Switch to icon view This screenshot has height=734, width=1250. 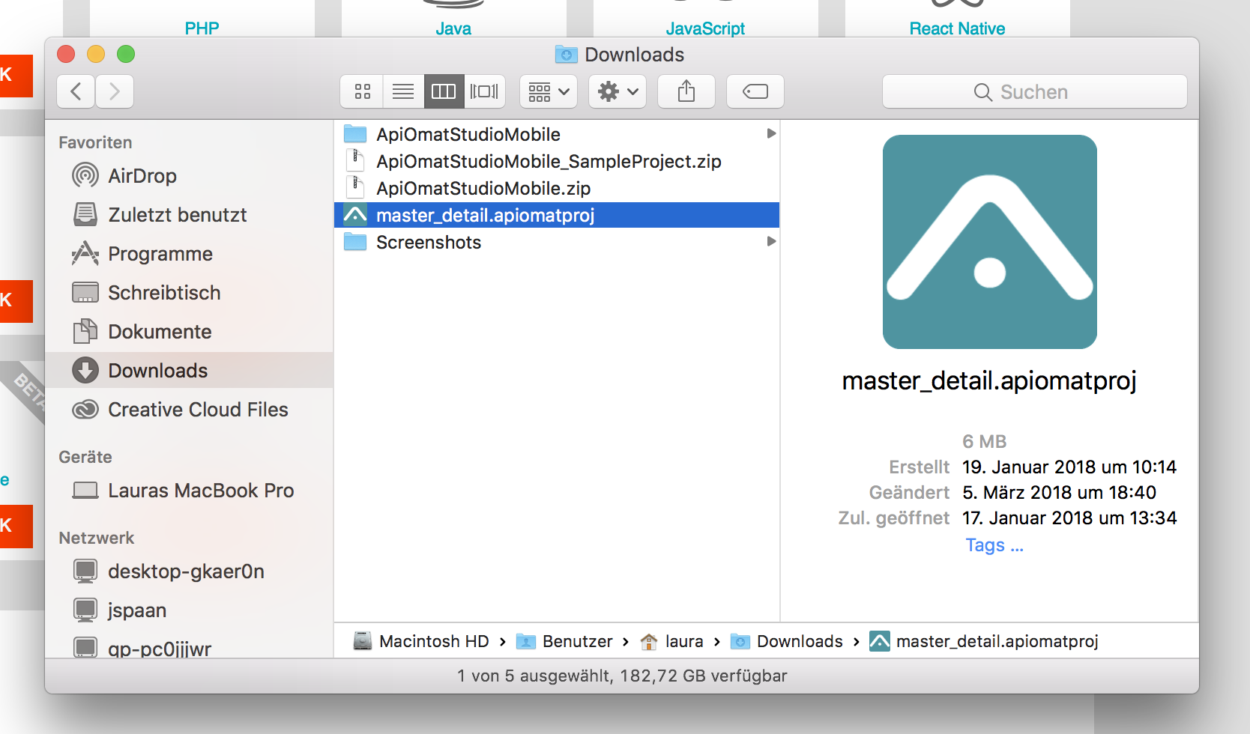[363, 91]
